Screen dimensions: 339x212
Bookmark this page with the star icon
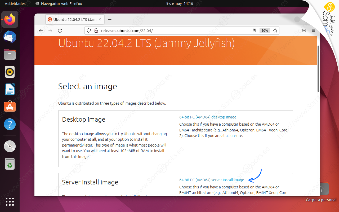pyautogui.click(x=275, y=30)
